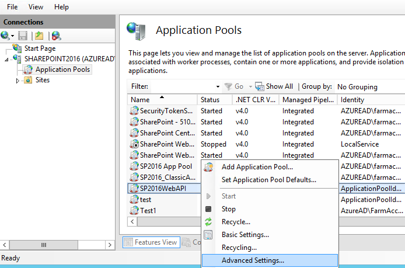405x268 pixels.
Task: Select Add Application Pool menu entry
Action: click(x=257, y=167)
